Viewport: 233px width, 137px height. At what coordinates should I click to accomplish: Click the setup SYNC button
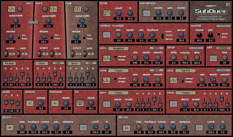click(196, 48)
